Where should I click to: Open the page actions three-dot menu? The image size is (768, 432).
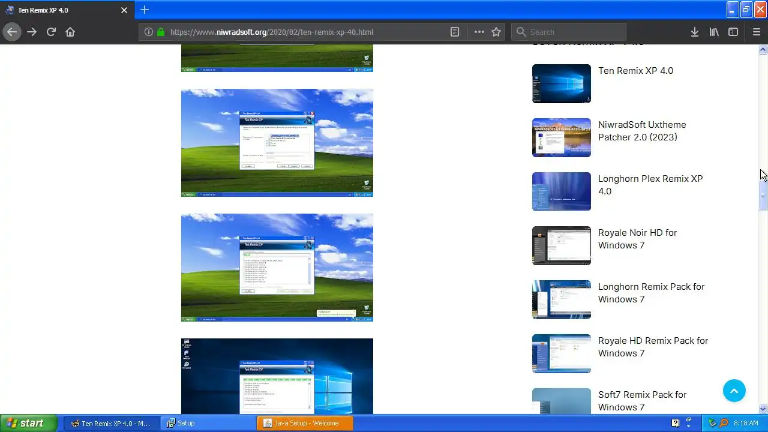tap(479, 32)
